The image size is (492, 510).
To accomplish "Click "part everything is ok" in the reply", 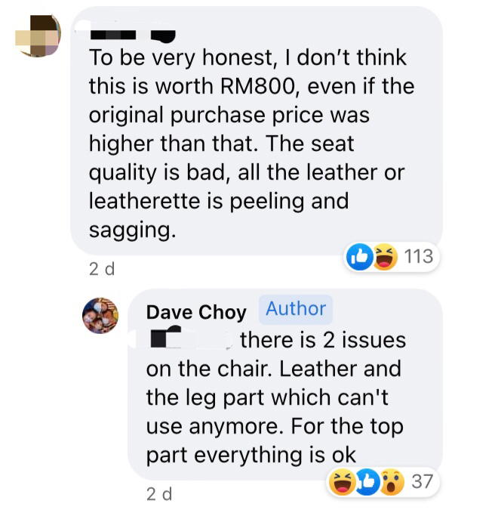I will 251,455.
